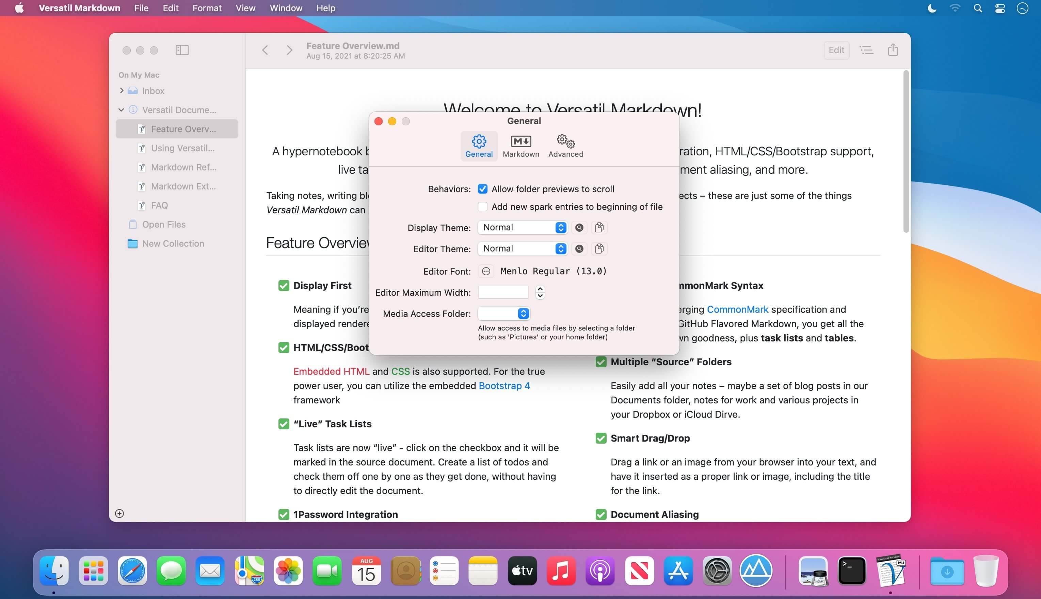This screenshot has height=599, width=1041.
Task: Toggle the "Live" Task Lists checkbox
Action: [284, 424]
